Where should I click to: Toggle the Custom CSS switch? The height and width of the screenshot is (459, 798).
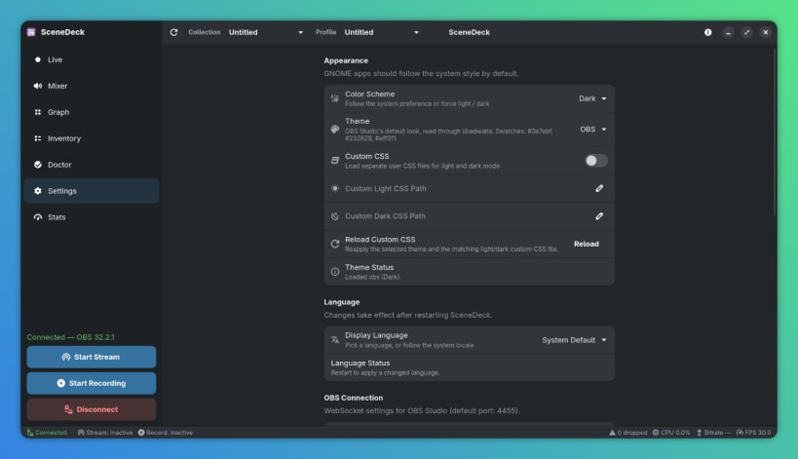coord(596,161)
